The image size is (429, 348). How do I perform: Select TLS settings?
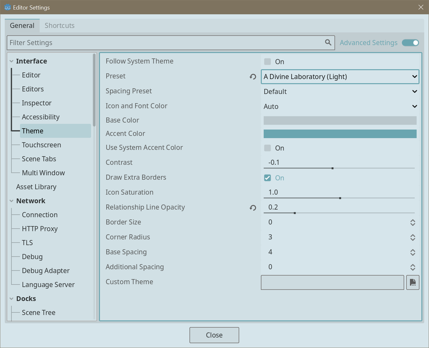pos(27,243)
